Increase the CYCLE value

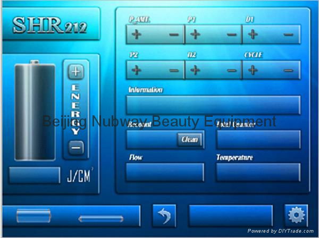pyautogui.click(x=253, y=70)
